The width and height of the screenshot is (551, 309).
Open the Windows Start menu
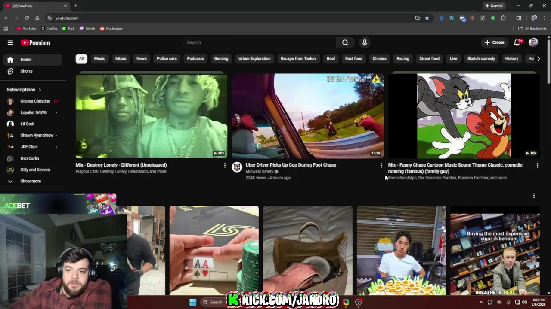pos(193,302)
